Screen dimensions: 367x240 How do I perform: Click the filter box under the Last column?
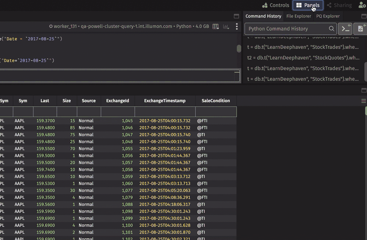click(45, 112)
